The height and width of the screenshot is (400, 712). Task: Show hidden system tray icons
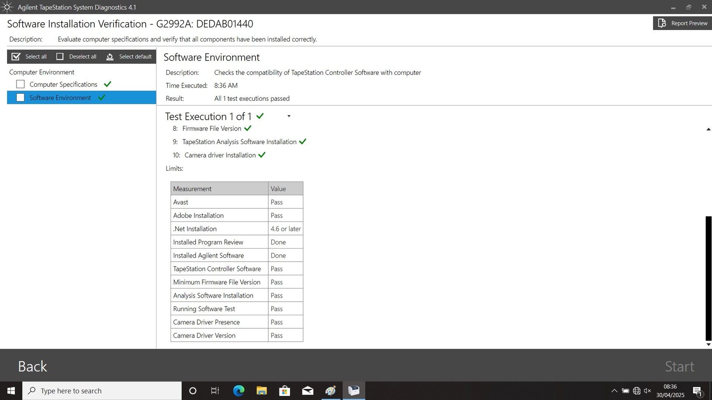[614, 391]
